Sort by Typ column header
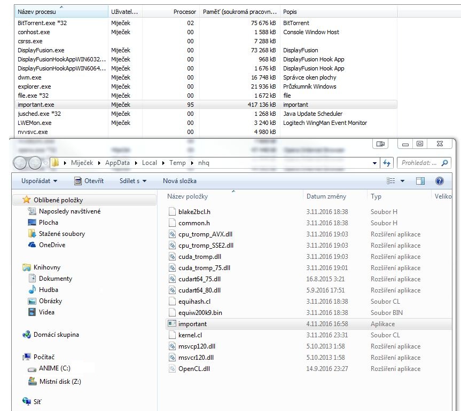Image resolution: width=461 pixels, height=411 pixels. click(x=399, y=196)
